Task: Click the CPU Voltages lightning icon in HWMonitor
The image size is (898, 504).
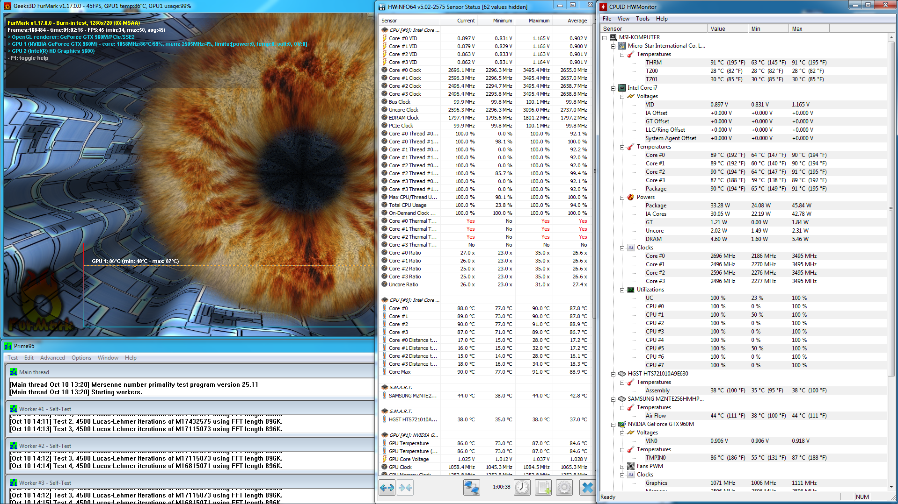Action: point(630,96)
